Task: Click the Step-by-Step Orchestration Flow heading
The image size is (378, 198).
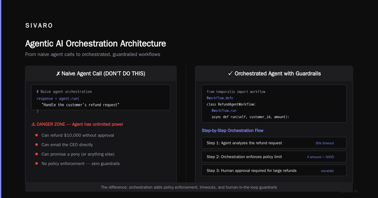Action: click(x=232, y=130)
